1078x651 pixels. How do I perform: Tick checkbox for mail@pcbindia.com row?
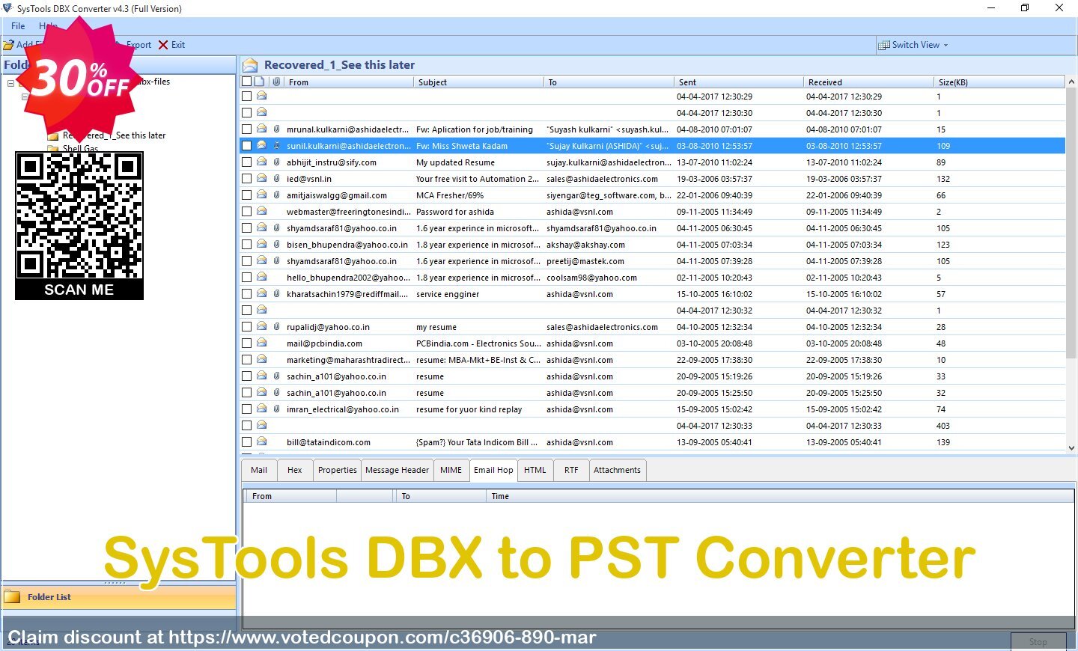tap(246, 343)
